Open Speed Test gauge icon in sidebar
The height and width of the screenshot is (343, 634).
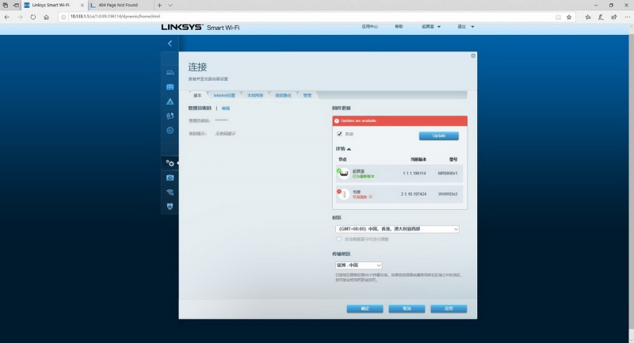tap(170, 131)
